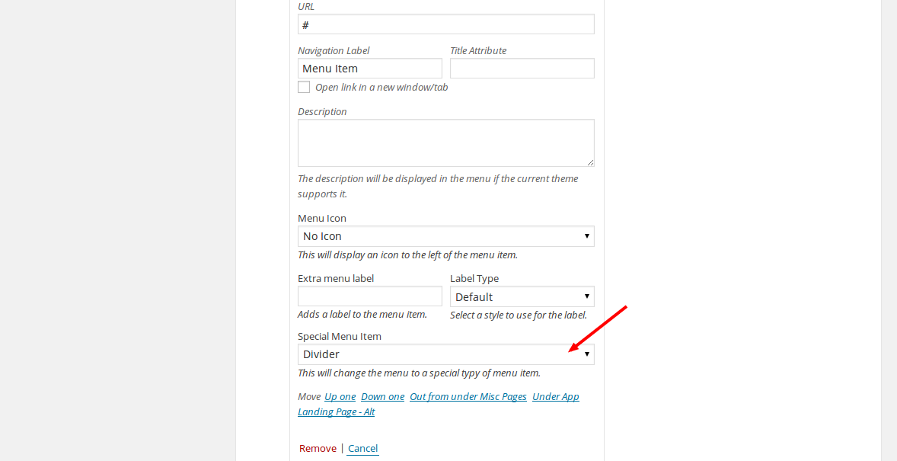This screenshot has height=461, width=897.
Task: Move item Down one
Action: coord(383,396)
